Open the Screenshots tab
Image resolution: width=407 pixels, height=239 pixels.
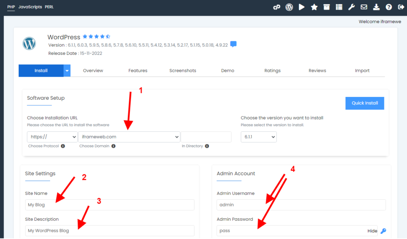(x=183, y=71)
